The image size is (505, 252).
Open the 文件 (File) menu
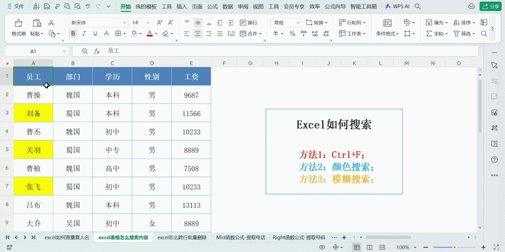point(16,6)
